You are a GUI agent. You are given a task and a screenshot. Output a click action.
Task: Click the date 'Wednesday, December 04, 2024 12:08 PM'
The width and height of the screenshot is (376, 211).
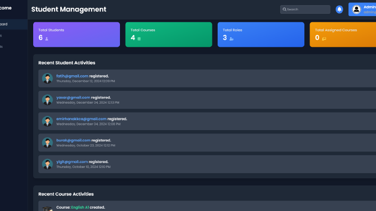coord(88,124)
